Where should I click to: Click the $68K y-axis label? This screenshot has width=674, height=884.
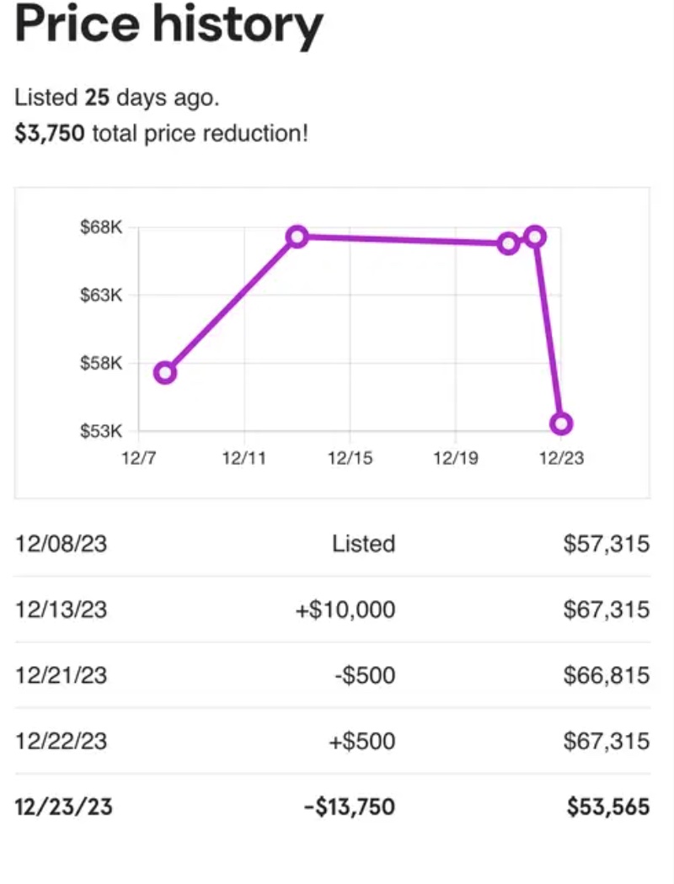tap(101, 227)
